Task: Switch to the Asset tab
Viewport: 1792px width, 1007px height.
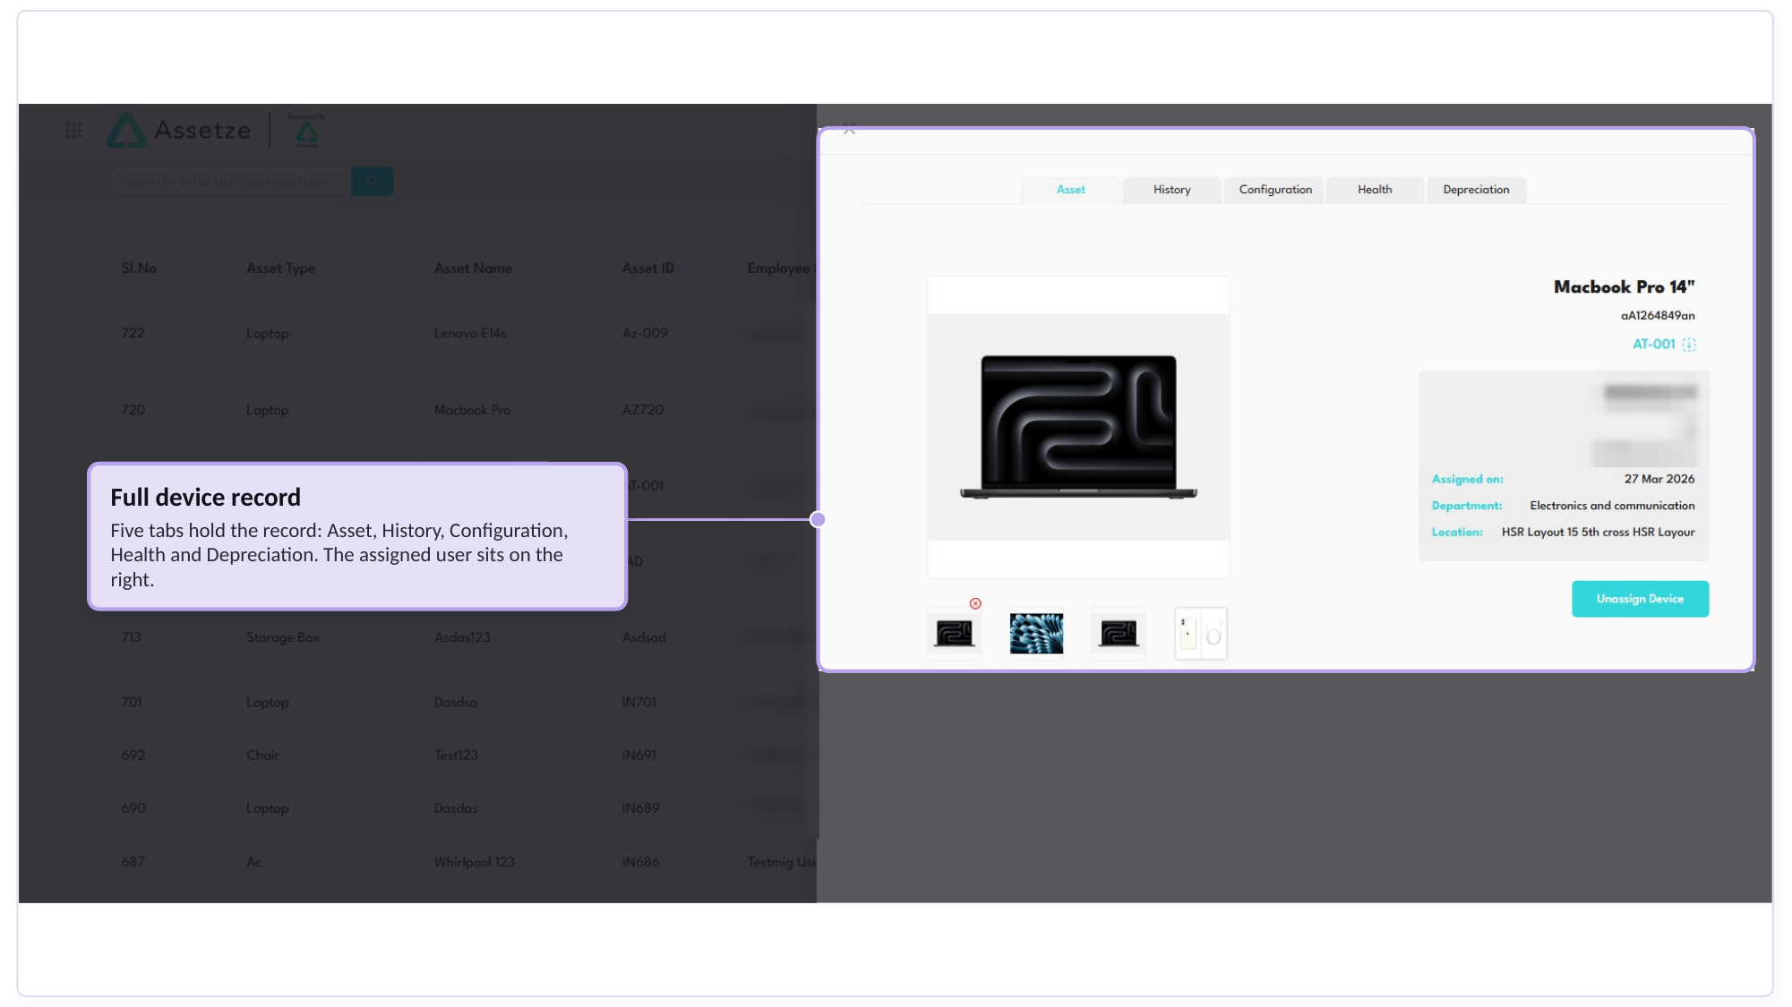Action: (x=1070, y=190)
